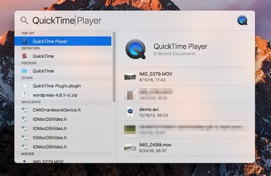Open IMG_0279.MOV recent document name
Image resolution: width=271 pixels, height=176 pixels.
click(x=156, y=74)
